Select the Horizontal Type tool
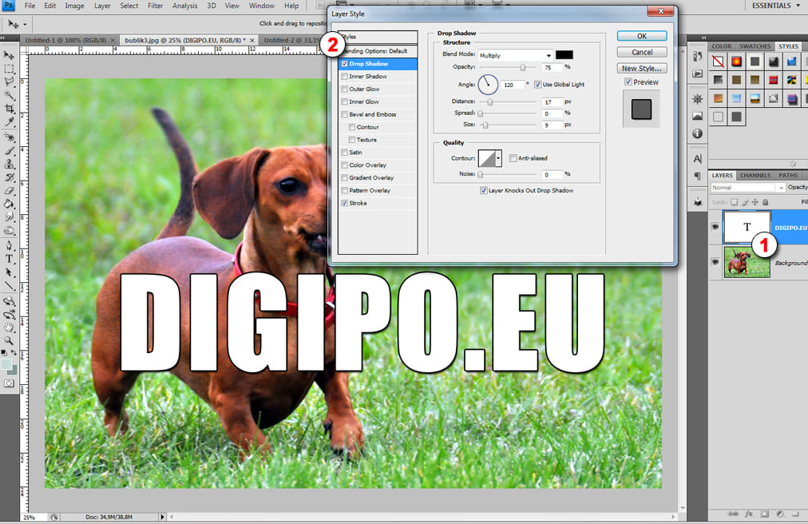This screenshot has height=524, width=808. [10, 259]
